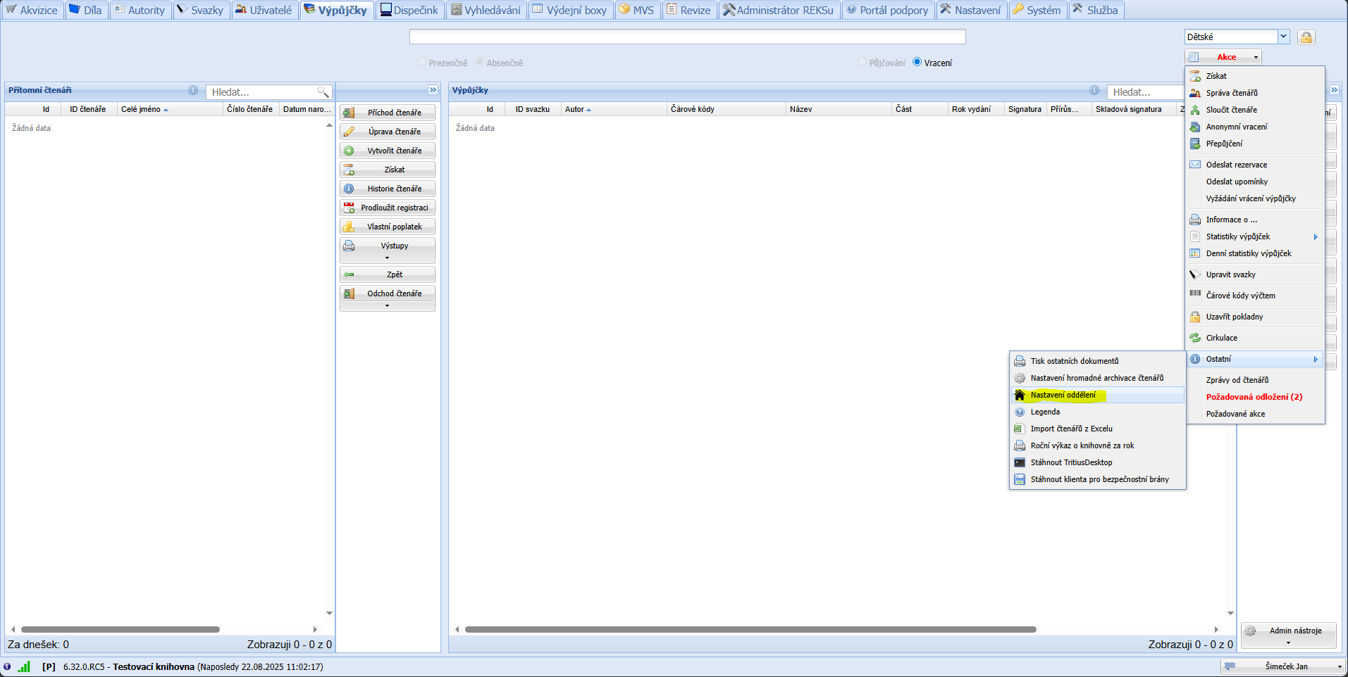This screenshot has width=1348, height=677.
Task: Click the top barcode input field
Action: pos(687,37)
